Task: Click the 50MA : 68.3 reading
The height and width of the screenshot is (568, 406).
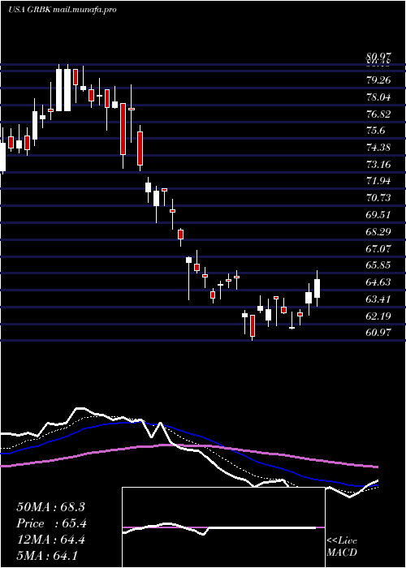Action: pyautogui.click(x=50, y=507)
